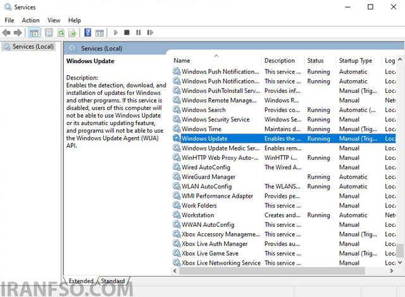Click the Export List toolbar icon
Screen dimensions: 405x297
(73, 33)
